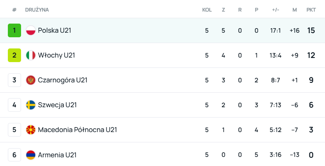Viewport: 325px width, 166px height.
Task: Sort table by PKT column header
Action: point(311,10)
